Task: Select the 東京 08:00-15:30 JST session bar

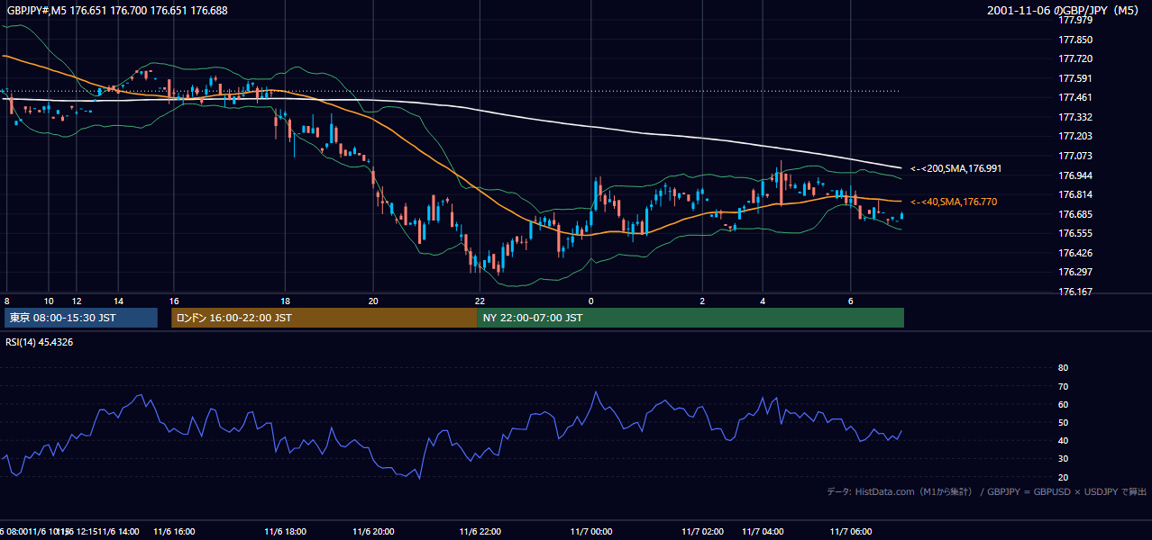Action: point(80,318)
